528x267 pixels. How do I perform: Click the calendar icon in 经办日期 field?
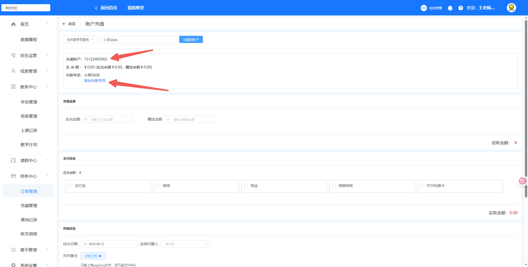pyautogui.click(x=85, y=244)
